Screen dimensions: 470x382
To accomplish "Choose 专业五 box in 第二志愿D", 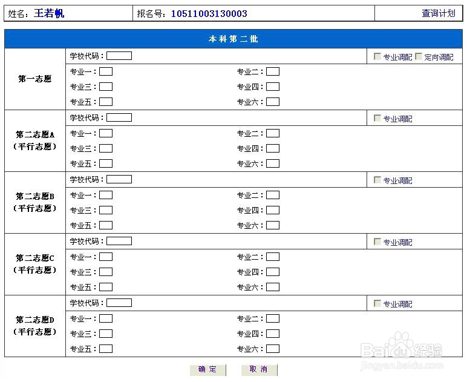I will [x=106, y=349].
